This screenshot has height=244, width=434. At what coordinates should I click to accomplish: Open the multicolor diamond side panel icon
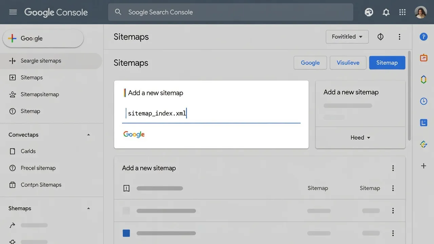point(423,144)
